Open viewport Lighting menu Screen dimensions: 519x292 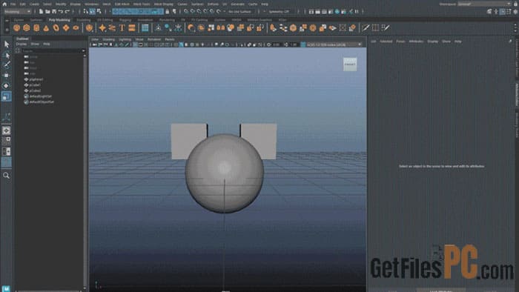125,39
